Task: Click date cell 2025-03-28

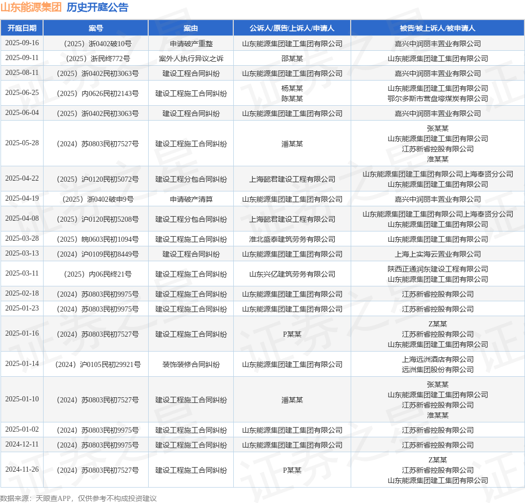Action: pyautogui.click(x=22, y=239)
